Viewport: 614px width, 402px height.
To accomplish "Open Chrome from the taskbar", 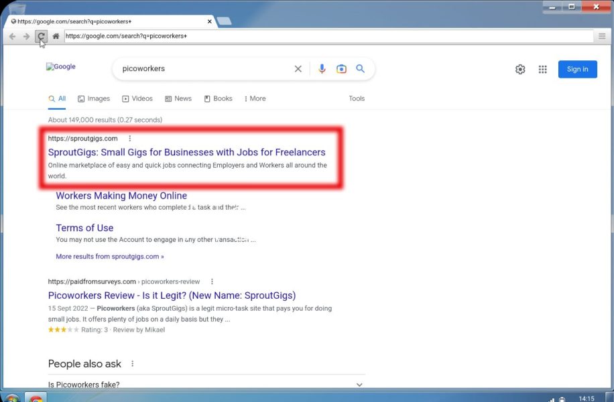I will (x=36, y=398).
